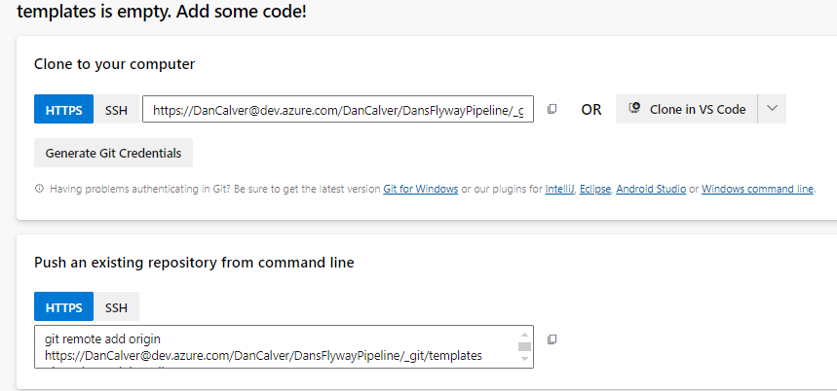
Task: Select HTTPS in the Clone section
Action: 64,109
